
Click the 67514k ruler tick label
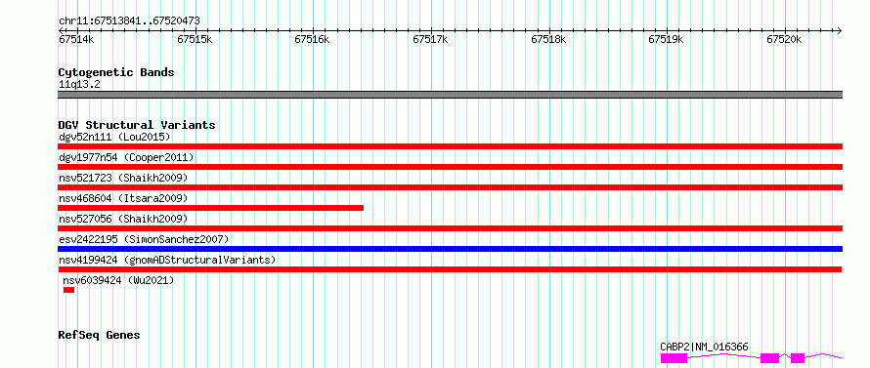coord(76,39)
